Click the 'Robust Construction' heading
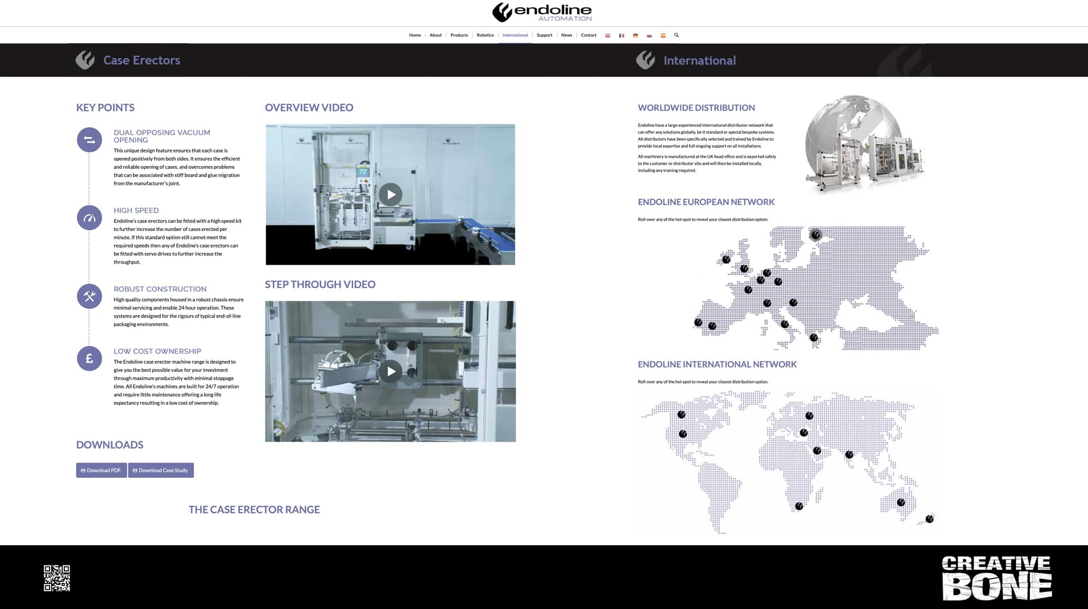Screen dimensions: 1088x609 (160, 289)
